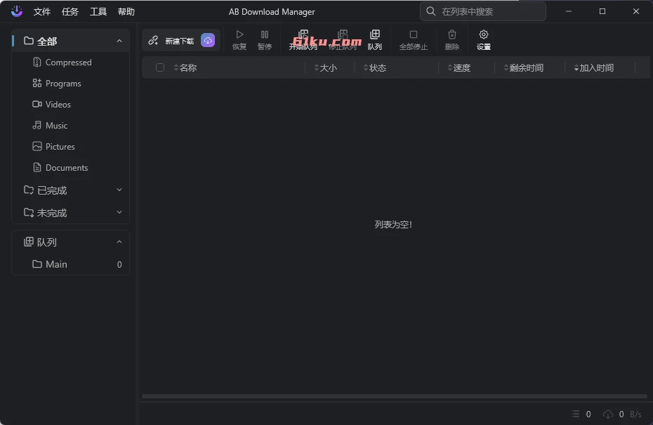
Task: Click the Compressed archive icon
Action: [37, 62]
